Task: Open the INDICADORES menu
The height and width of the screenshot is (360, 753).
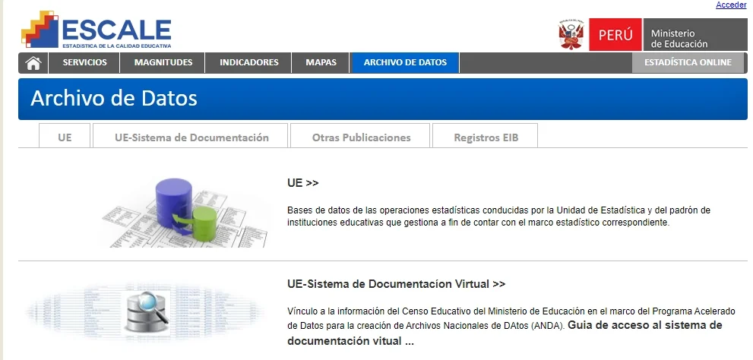Action: [248, 63]
